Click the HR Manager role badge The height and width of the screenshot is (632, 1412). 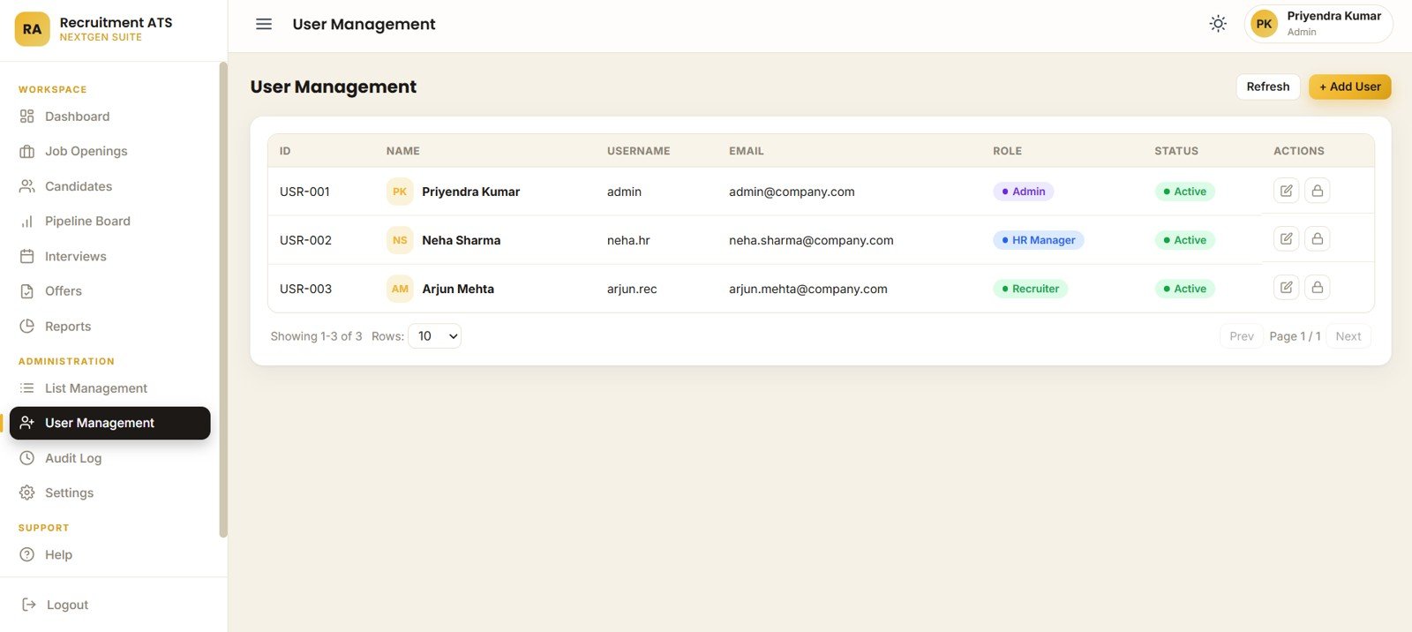point(1039,240)
